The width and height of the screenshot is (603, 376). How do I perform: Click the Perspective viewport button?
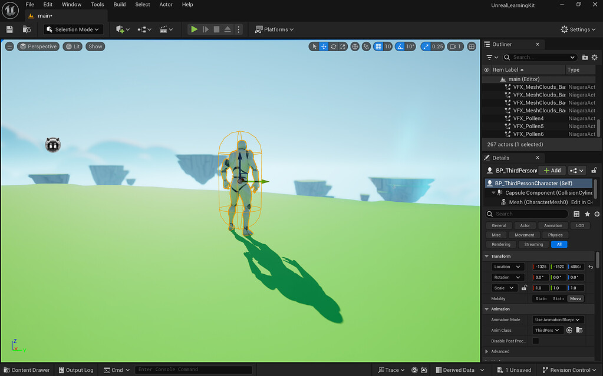[38, 46]
